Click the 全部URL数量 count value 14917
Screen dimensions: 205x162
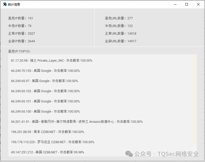(x=132, y=41)
